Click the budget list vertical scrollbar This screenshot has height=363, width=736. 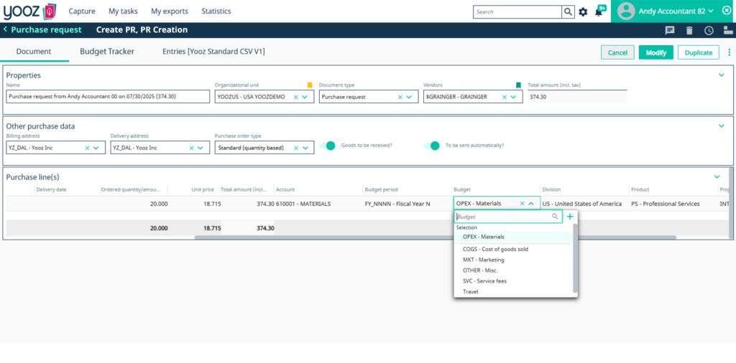(x=576, y=258)
